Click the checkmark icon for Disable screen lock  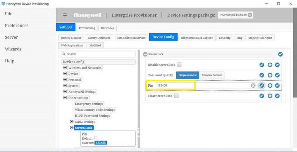(x=277, y=65)
